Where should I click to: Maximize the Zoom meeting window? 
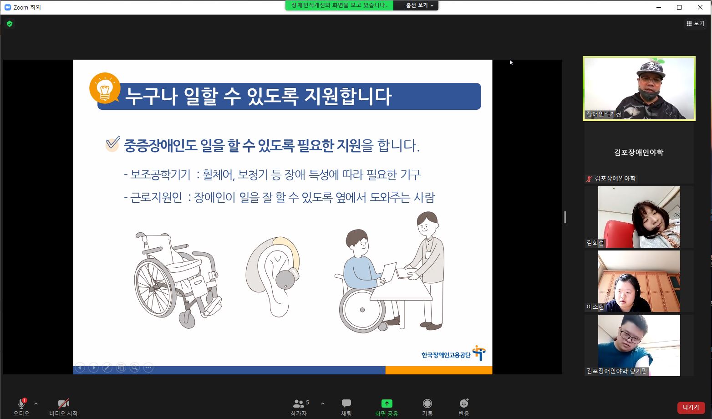[679, 7]
